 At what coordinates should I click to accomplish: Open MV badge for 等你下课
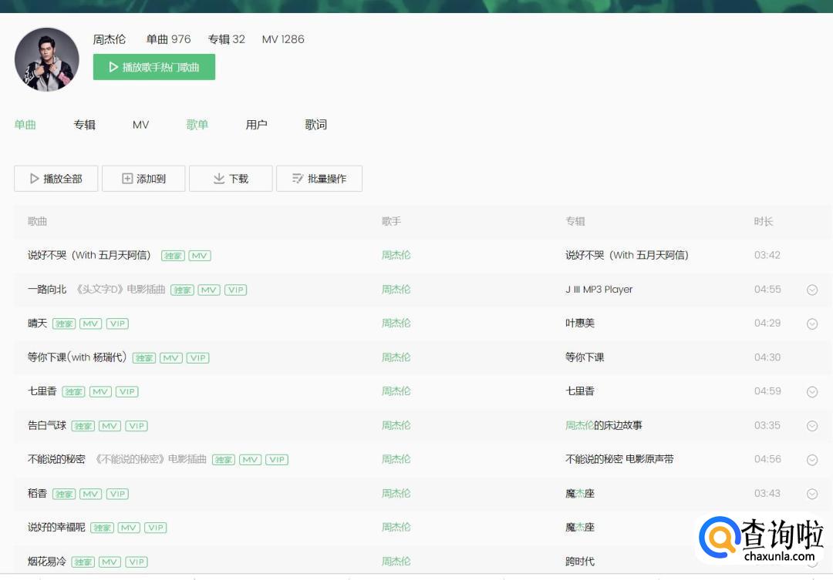[x=171, y=358]
